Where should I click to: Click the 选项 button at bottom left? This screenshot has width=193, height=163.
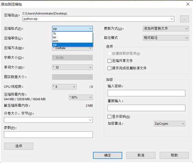[19, 146]
